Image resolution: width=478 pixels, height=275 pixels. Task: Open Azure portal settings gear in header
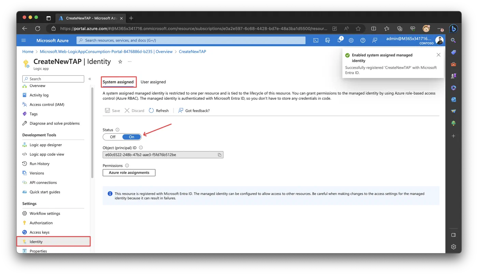(351, 40)
